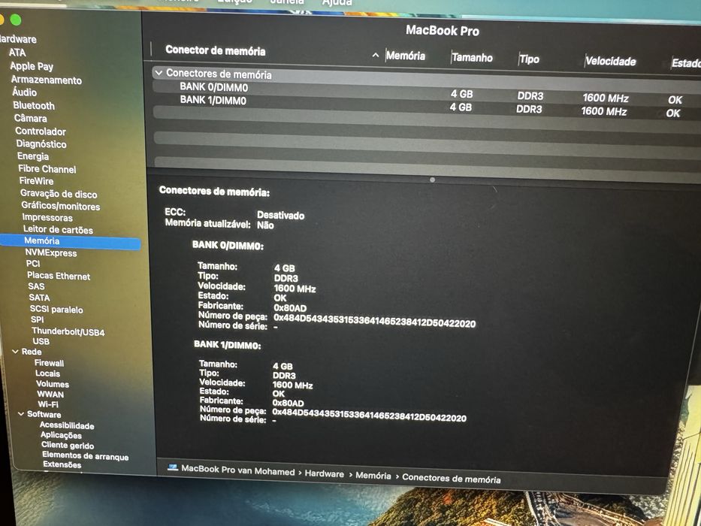The image size is (701, 526).
Task: Select Wi-Fi under Rede
Action: (48, 404)
